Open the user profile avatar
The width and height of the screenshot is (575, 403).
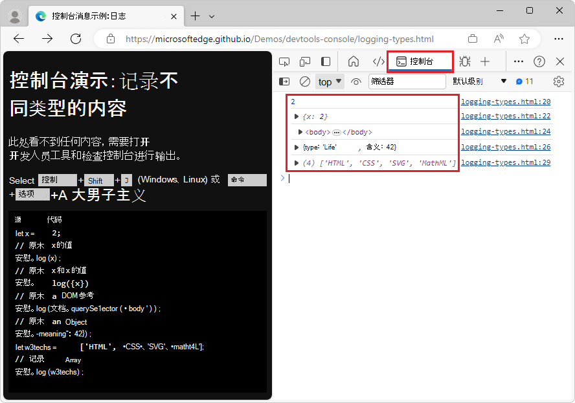[x=15, y=16]
